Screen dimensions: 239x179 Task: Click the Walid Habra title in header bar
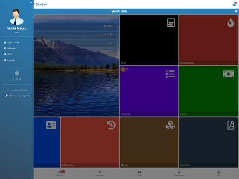pyautogui.click(x=119, y=11)
